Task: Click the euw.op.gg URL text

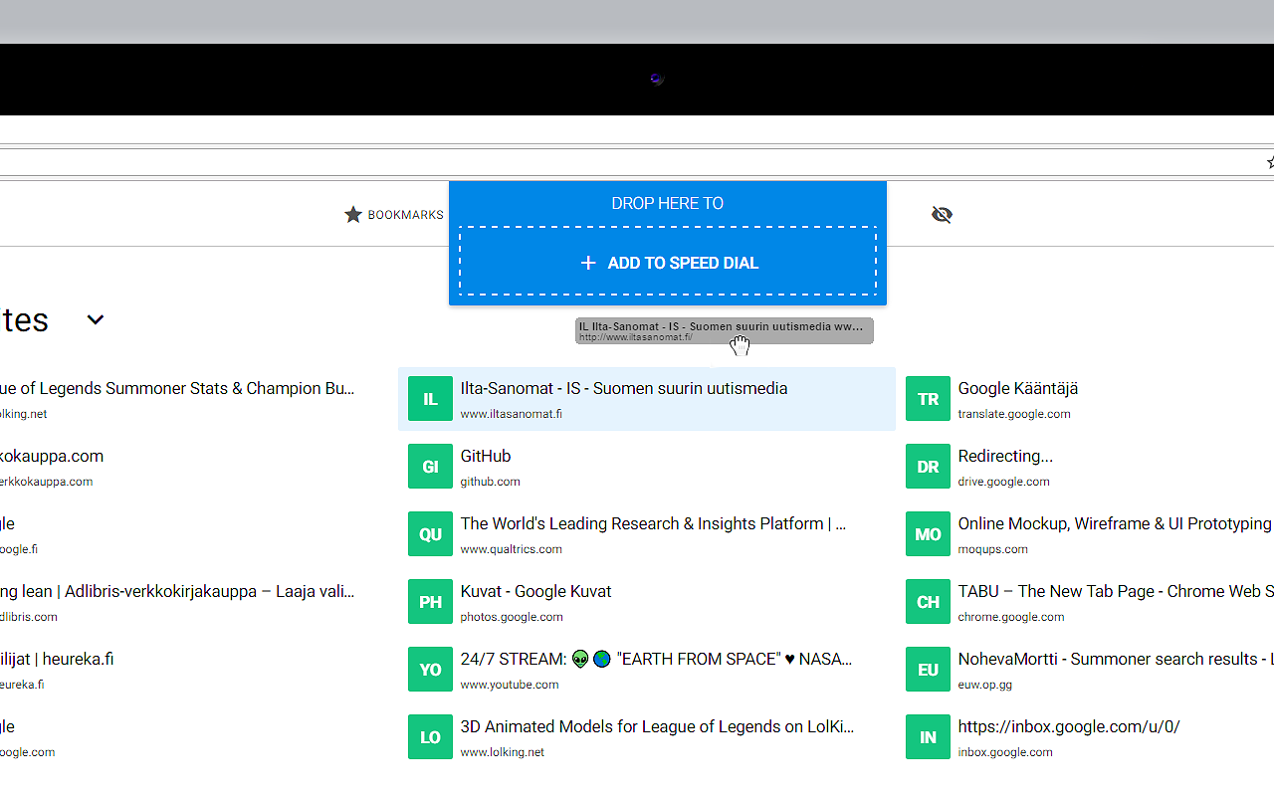Action: pyautogui.click(x=985, y=685)
